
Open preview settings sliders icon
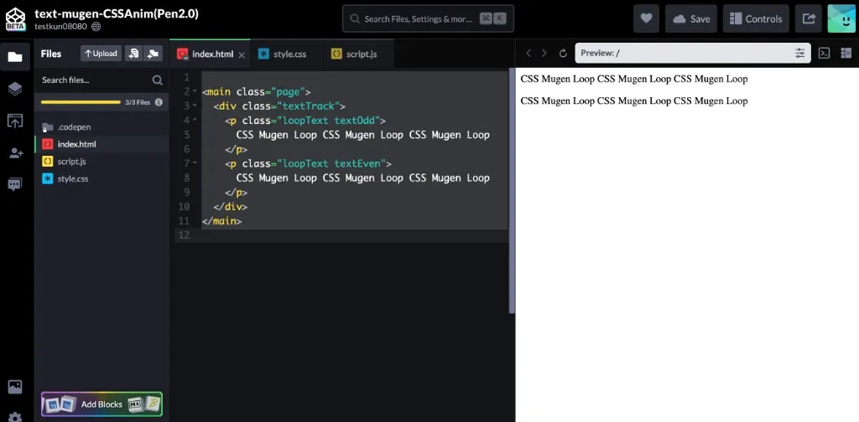pyautogui.click(x=800, y=53)
